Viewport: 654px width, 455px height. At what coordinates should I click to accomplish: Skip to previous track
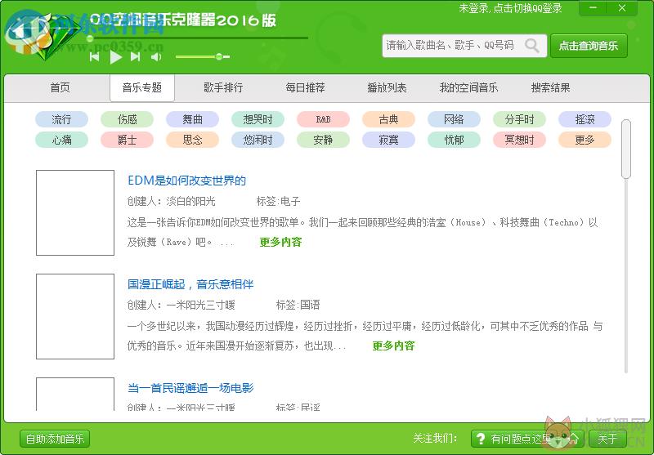[x=95, y=56]
